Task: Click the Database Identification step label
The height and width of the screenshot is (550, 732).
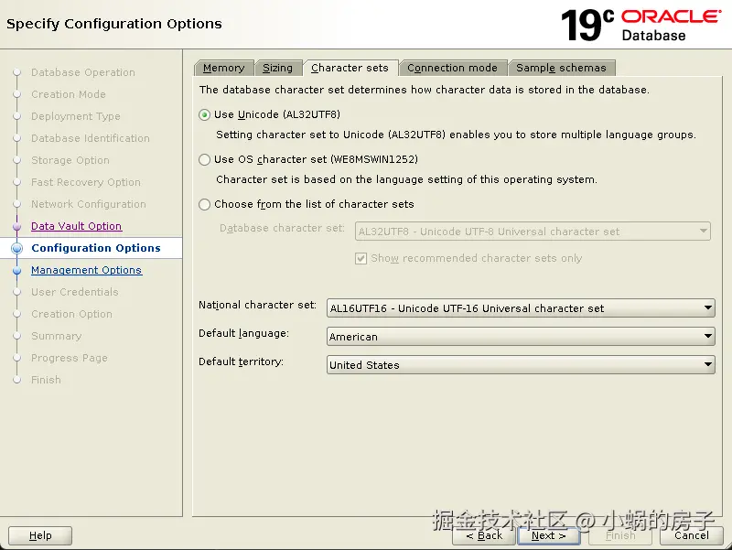Action: tap(91, 138)
